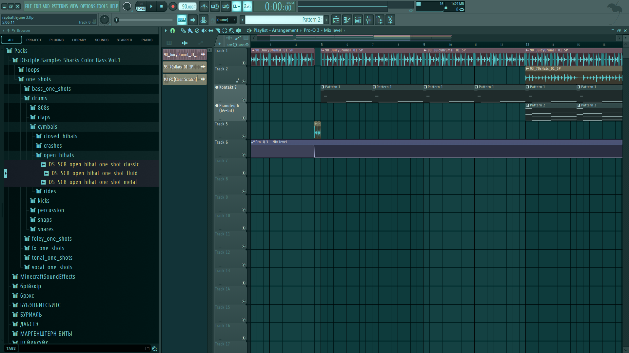Screen dimensions: 629x353
Task: Click the TAGS button in browser
Action: point(11,348)
